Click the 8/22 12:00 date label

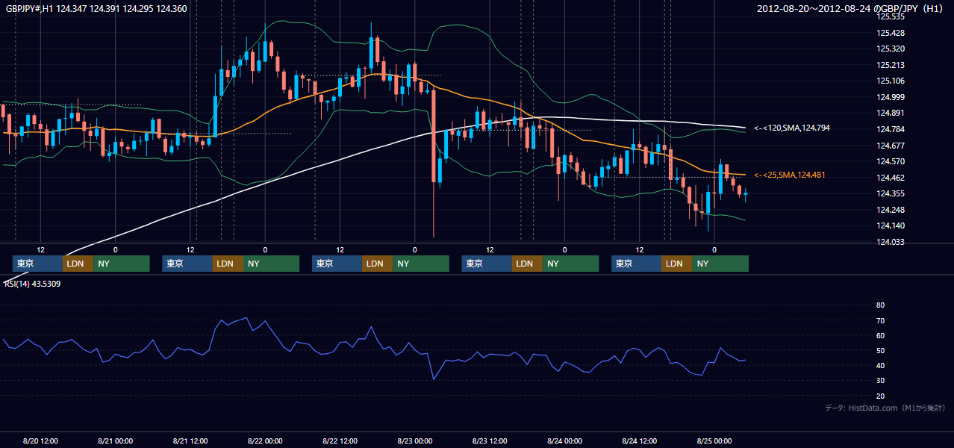(x=340, y=441)
